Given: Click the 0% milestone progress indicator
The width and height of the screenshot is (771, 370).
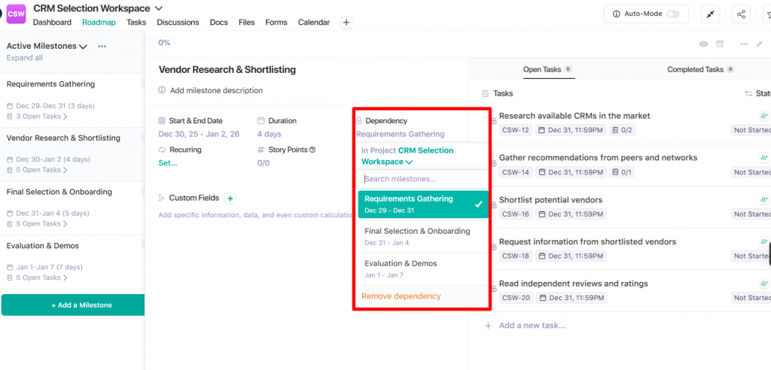Looking at the screenshot, I should coord(164,43).
